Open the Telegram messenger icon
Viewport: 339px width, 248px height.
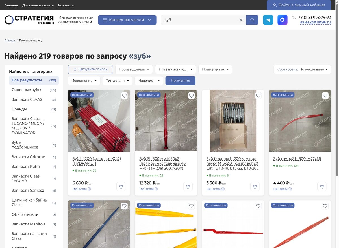[268, 20]
